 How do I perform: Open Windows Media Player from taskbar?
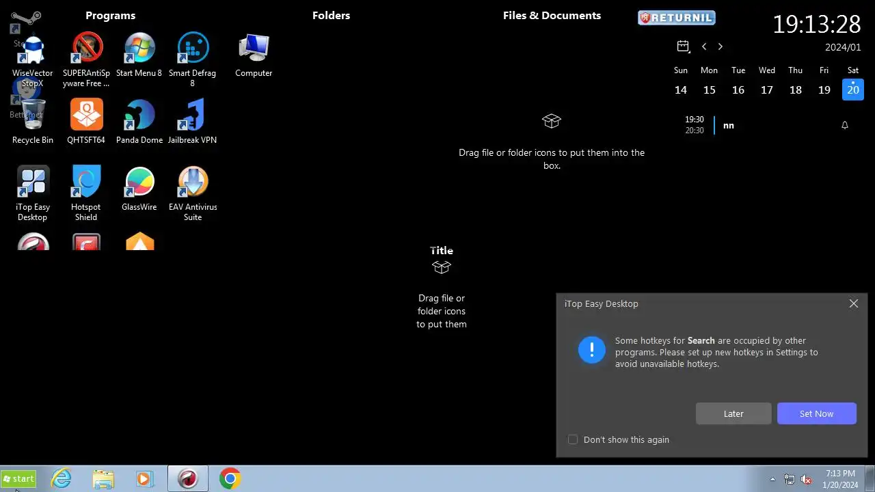click(144, 479)
